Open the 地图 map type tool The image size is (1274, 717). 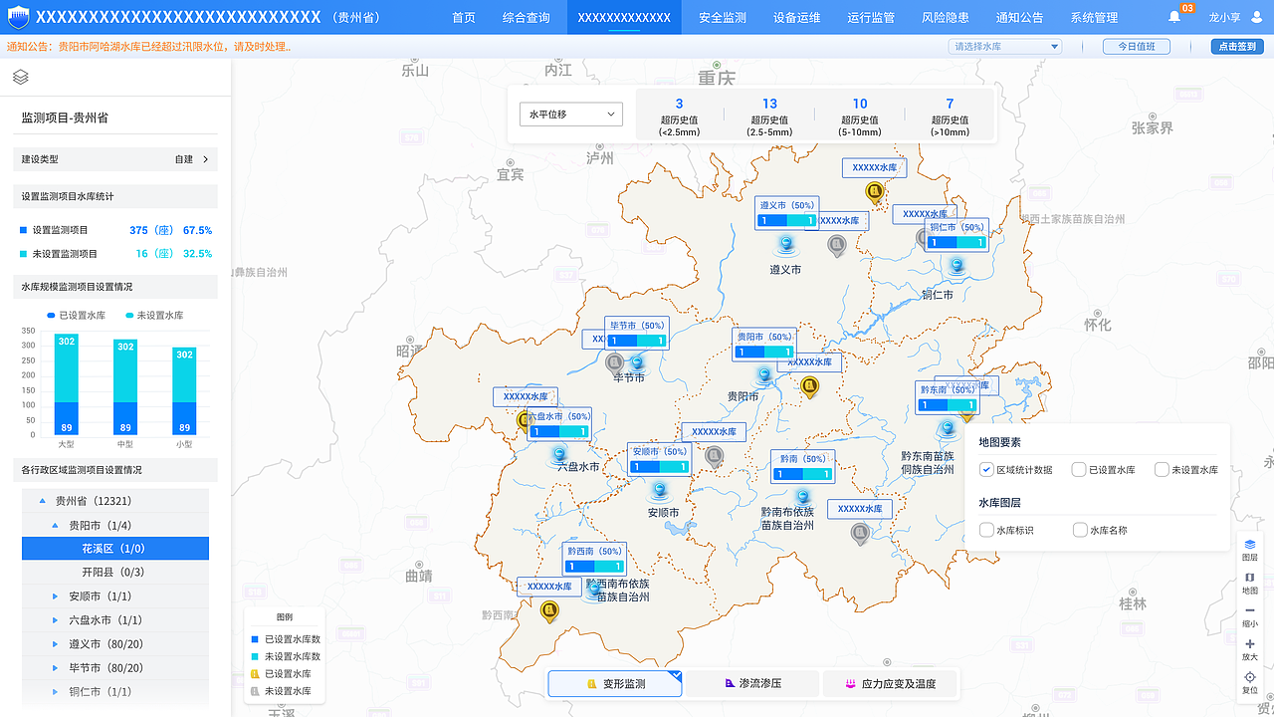click(x=1249, y=583)
